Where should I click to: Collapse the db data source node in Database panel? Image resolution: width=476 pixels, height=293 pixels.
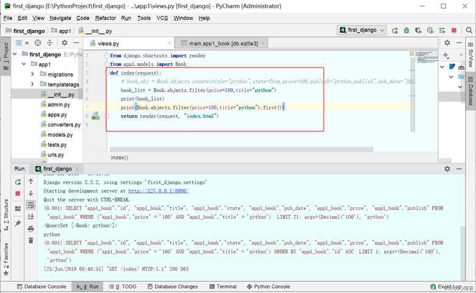(442, 67)
